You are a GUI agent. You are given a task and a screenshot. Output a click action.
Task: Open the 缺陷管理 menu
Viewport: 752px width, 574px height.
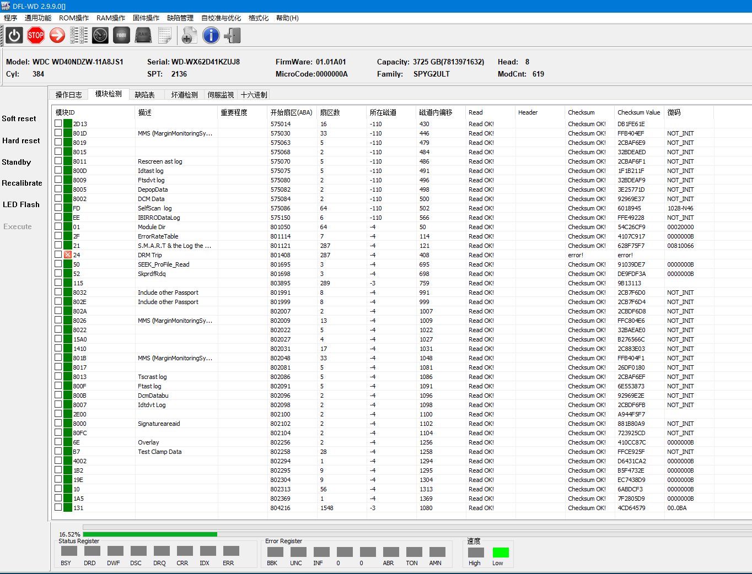click(180, 18)
